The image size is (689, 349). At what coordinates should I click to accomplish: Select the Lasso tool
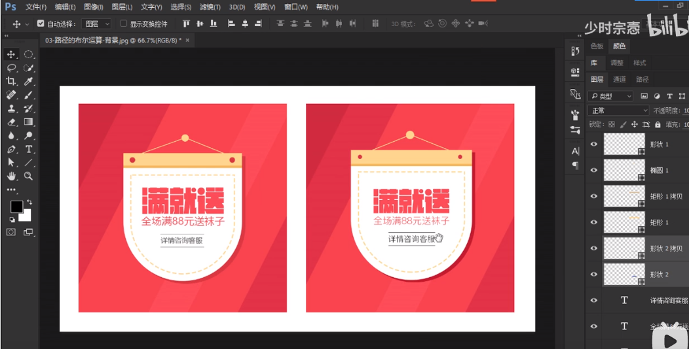(x=11, y=68)
